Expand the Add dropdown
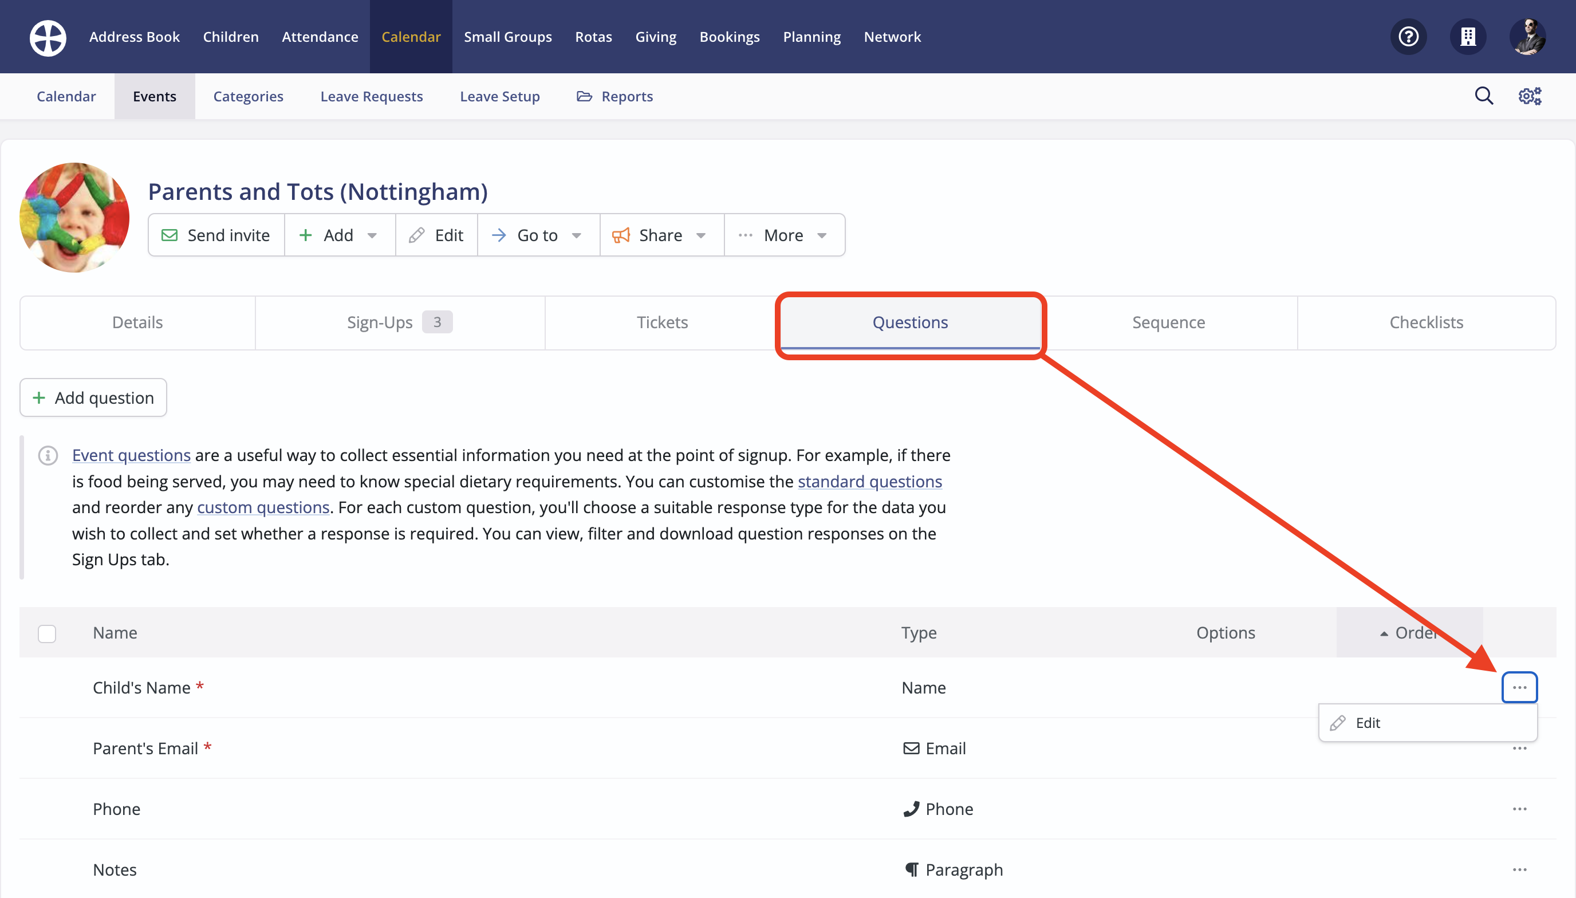The width and height of the screenshot is (1576, 898). [339, 235]
